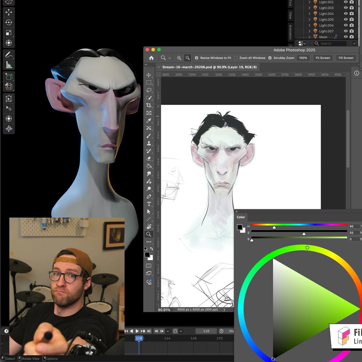Toggle Mesh visibility eye icon

(x=346, y=37)
